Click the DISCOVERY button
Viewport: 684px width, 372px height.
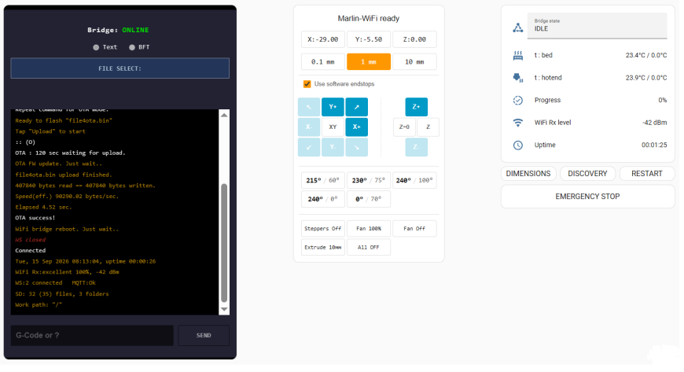(587, 174)
